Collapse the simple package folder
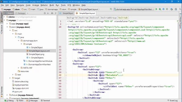This screenshot has height=102, width=182. 22,44
